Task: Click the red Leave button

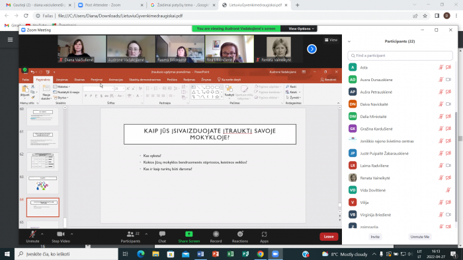Action: (329, 236)
